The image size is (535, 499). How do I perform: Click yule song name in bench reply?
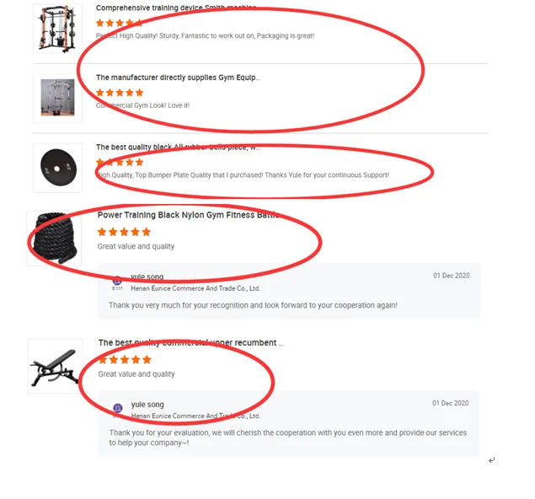click(x=147, y=405)
